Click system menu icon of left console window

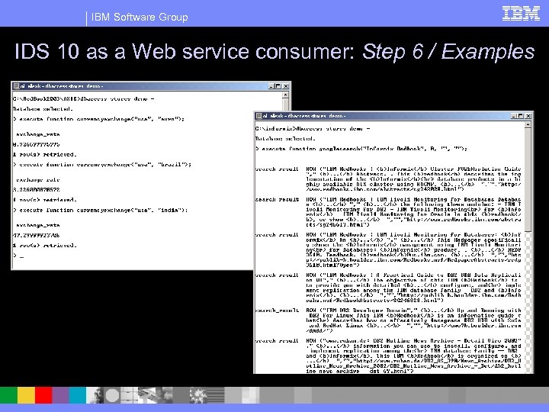[16, 85]
